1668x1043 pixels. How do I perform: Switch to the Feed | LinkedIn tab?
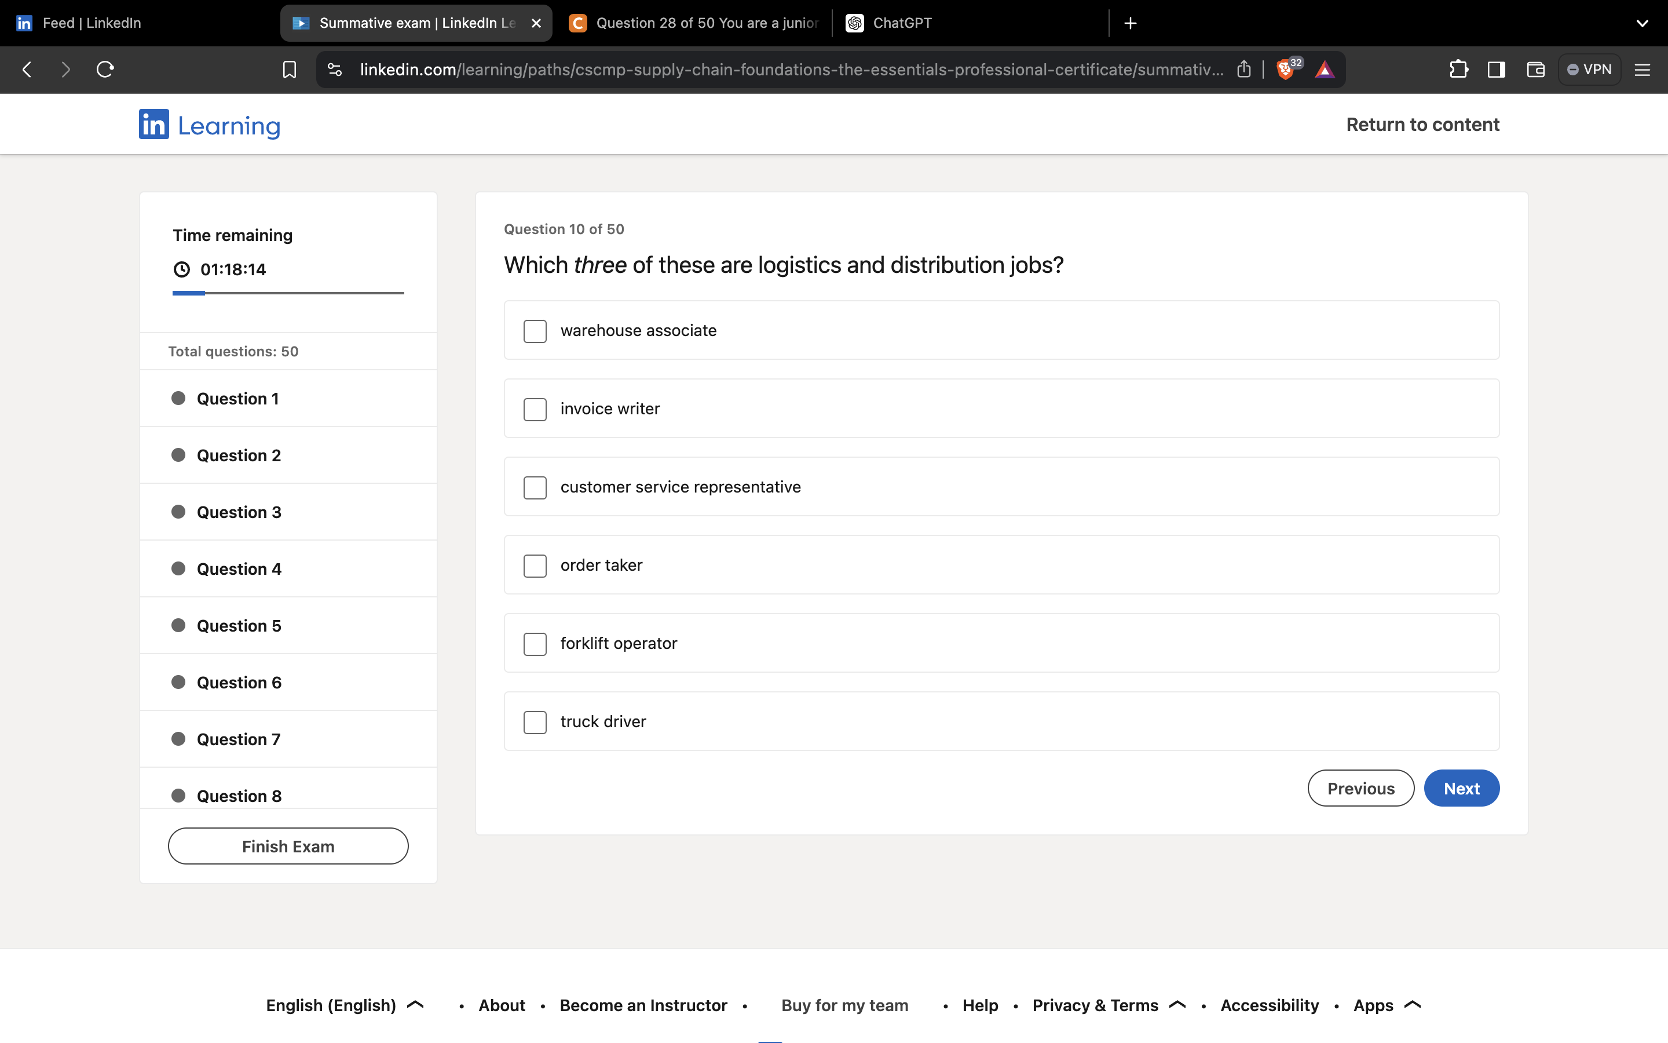click(x=92, y=23)
